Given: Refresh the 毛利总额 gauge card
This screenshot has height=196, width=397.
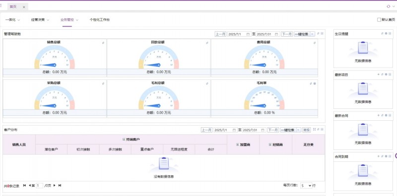Looking at the screenshot, I should tap(207, 84).
